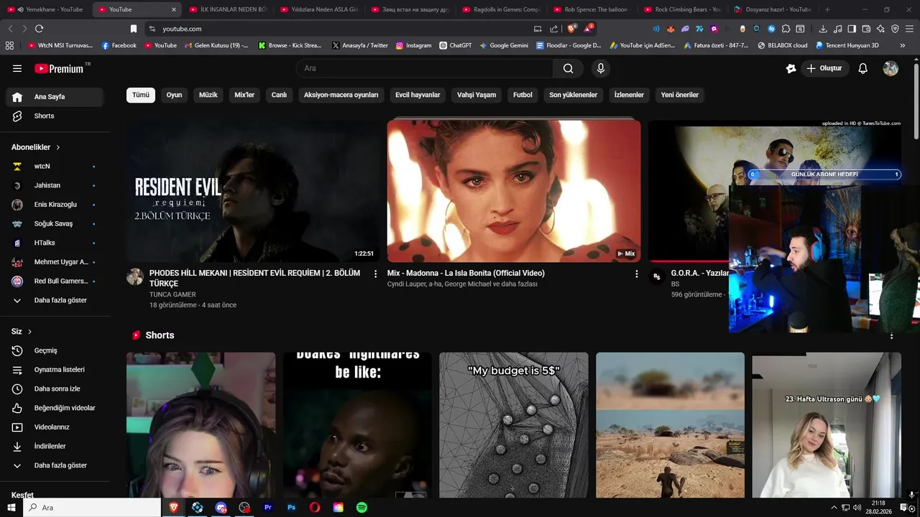The width and height of the screenshot is (920, 517).
Task: Toggle the browser sidebar panel icon
Action: 852,29
